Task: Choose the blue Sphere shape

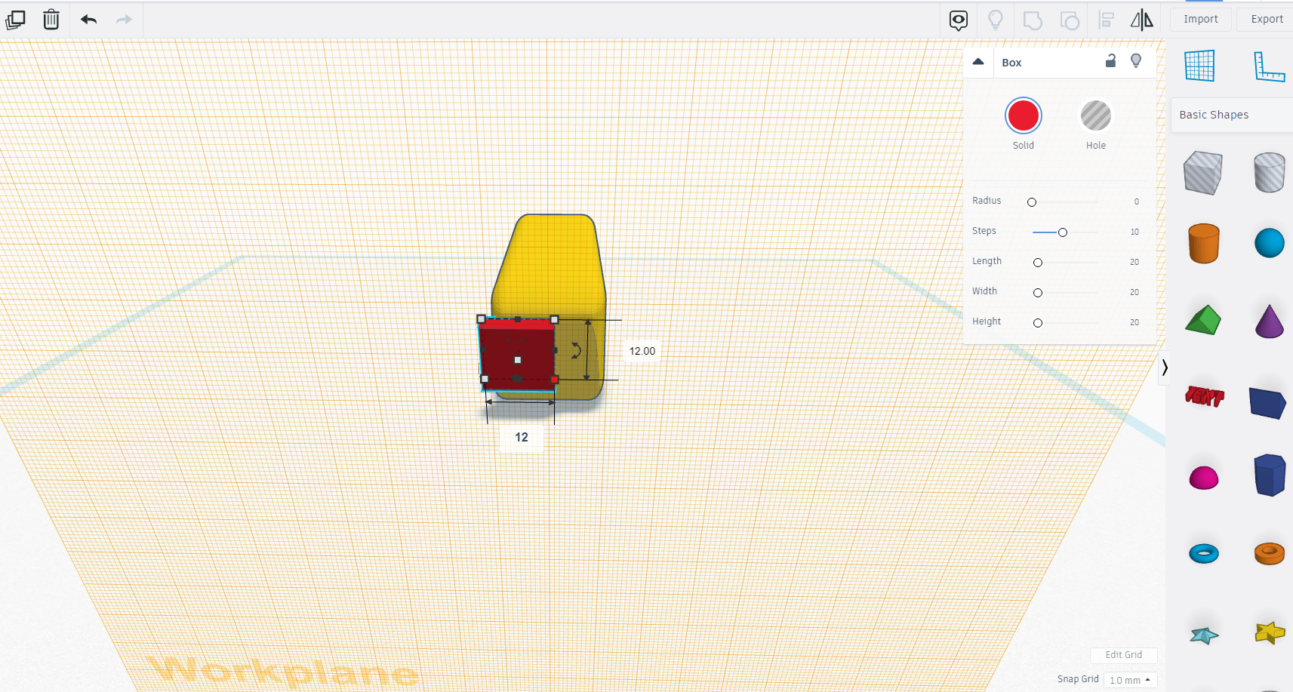Action: click(x=1269, y=243)
